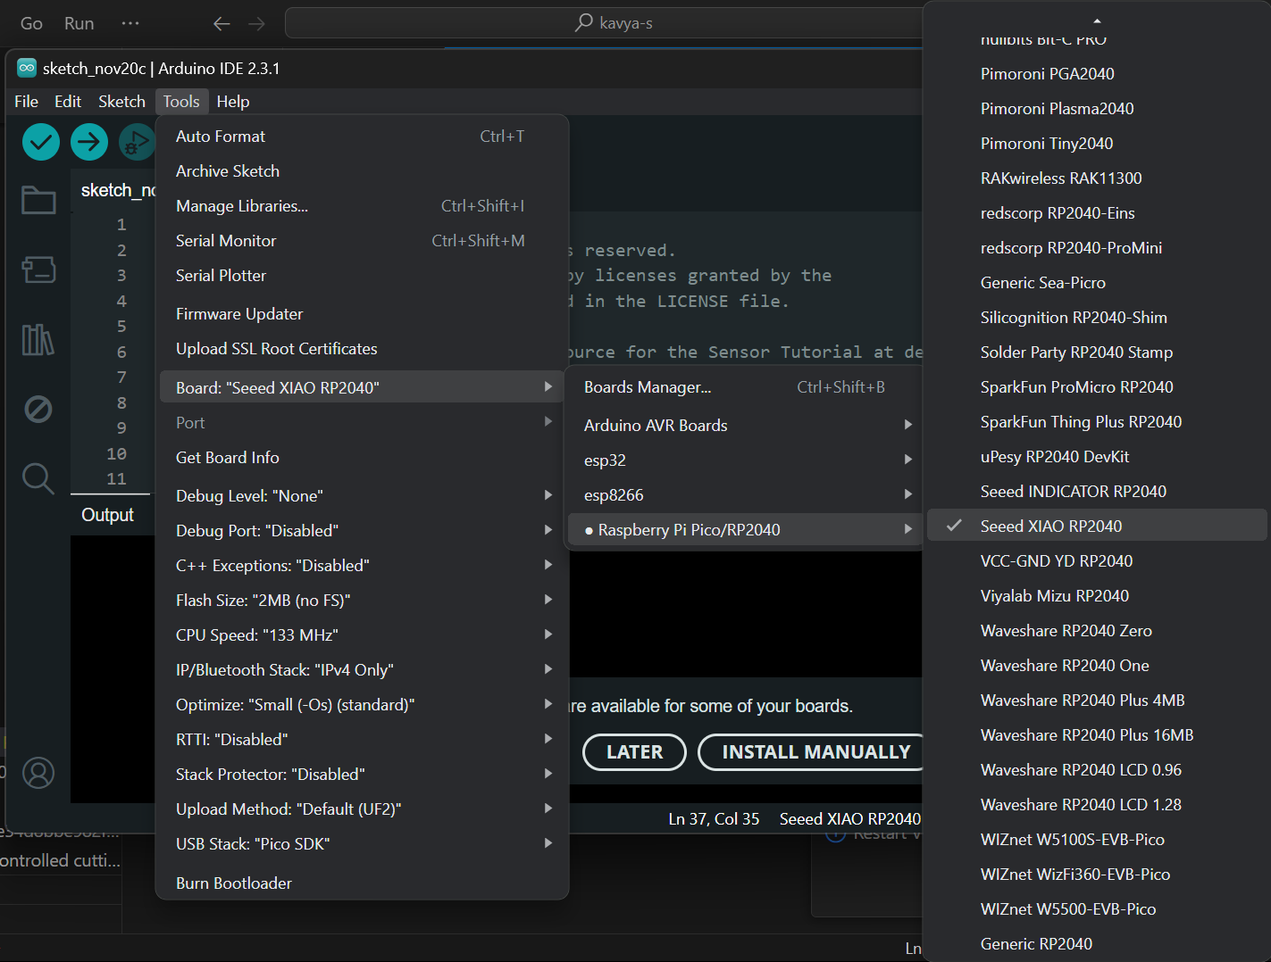The height and width of the screenshot is (962, 1271).
Task: Open the Go menu in the background editor
Action: tap(31, 23)
